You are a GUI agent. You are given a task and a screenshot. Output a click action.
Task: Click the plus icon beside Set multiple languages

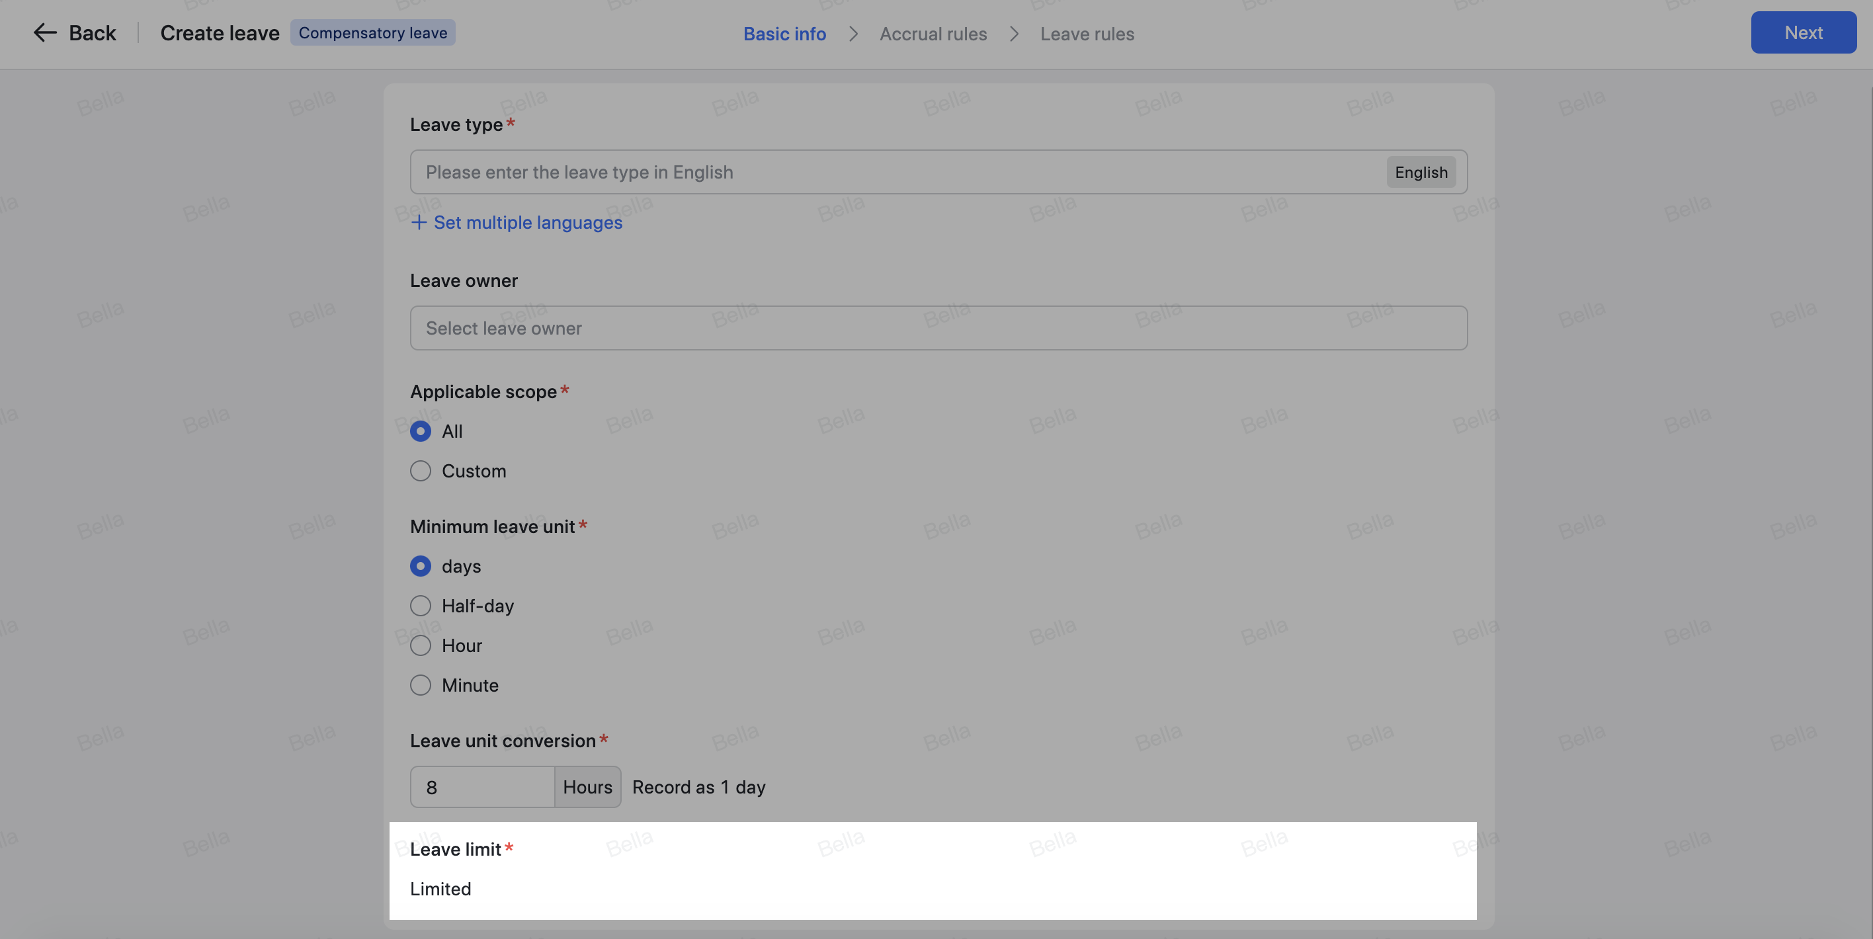(419, 222)
